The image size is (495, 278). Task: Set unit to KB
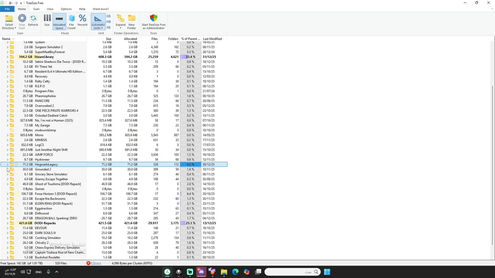(108, 27)
